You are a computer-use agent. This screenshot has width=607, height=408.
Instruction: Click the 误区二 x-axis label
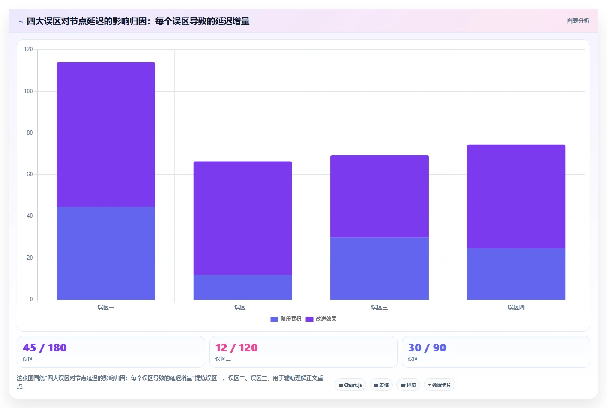point(242,307)
